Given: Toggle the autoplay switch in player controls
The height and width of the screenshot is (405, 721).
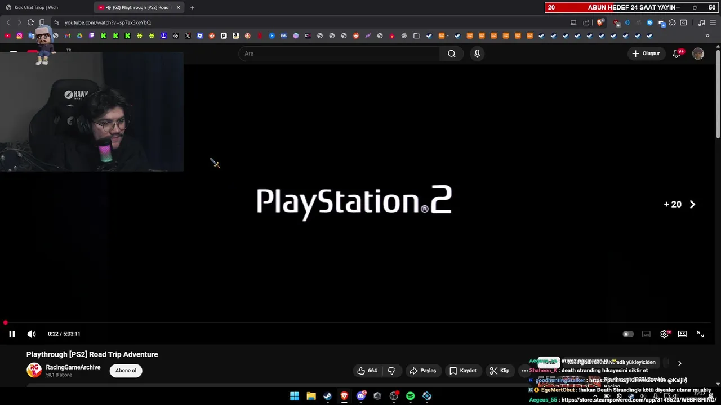Looking at the screenshot, I should pos(627,334).
